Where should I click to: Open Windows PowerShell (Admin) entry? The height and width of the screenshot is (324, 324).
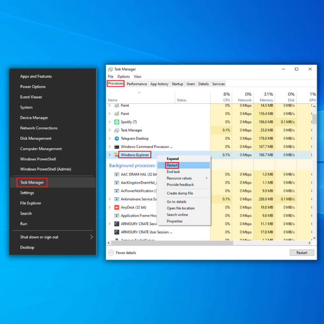coord(53,169)
